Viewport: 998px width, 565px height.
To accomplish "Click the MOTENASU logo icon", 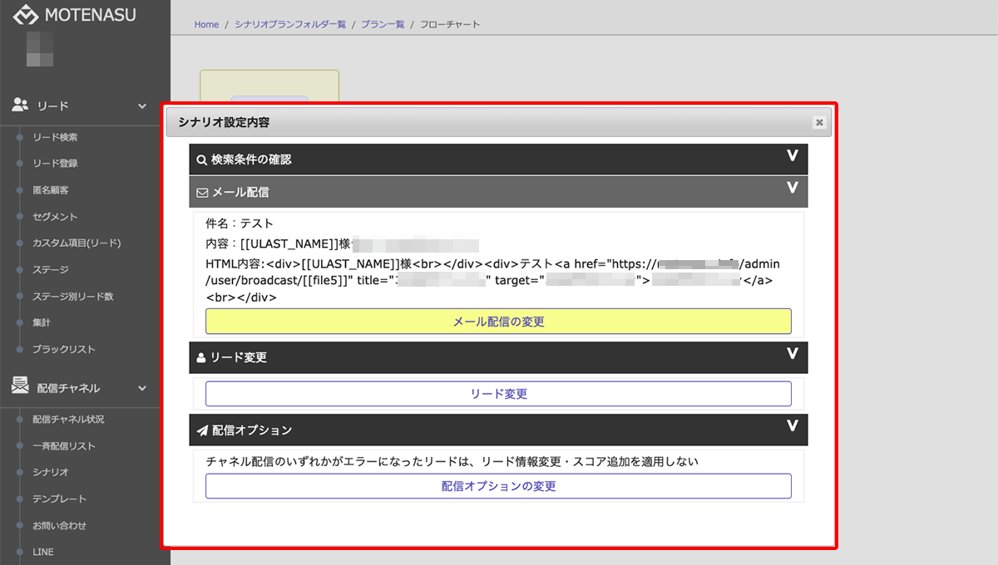I will pos(26,15).
